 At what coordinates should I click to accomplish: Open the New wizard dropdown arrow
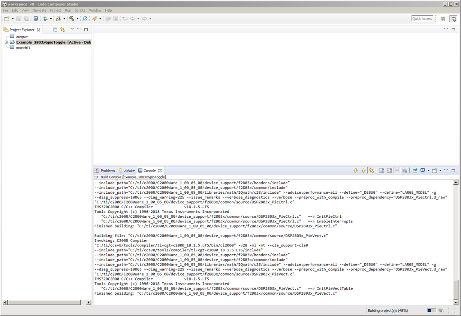pyautogui.click(x=12, y=19)
